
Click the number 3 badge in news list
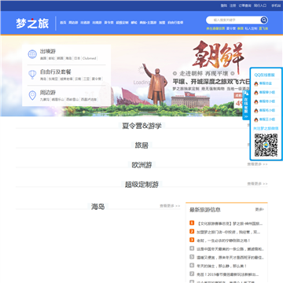click(192, 240)
